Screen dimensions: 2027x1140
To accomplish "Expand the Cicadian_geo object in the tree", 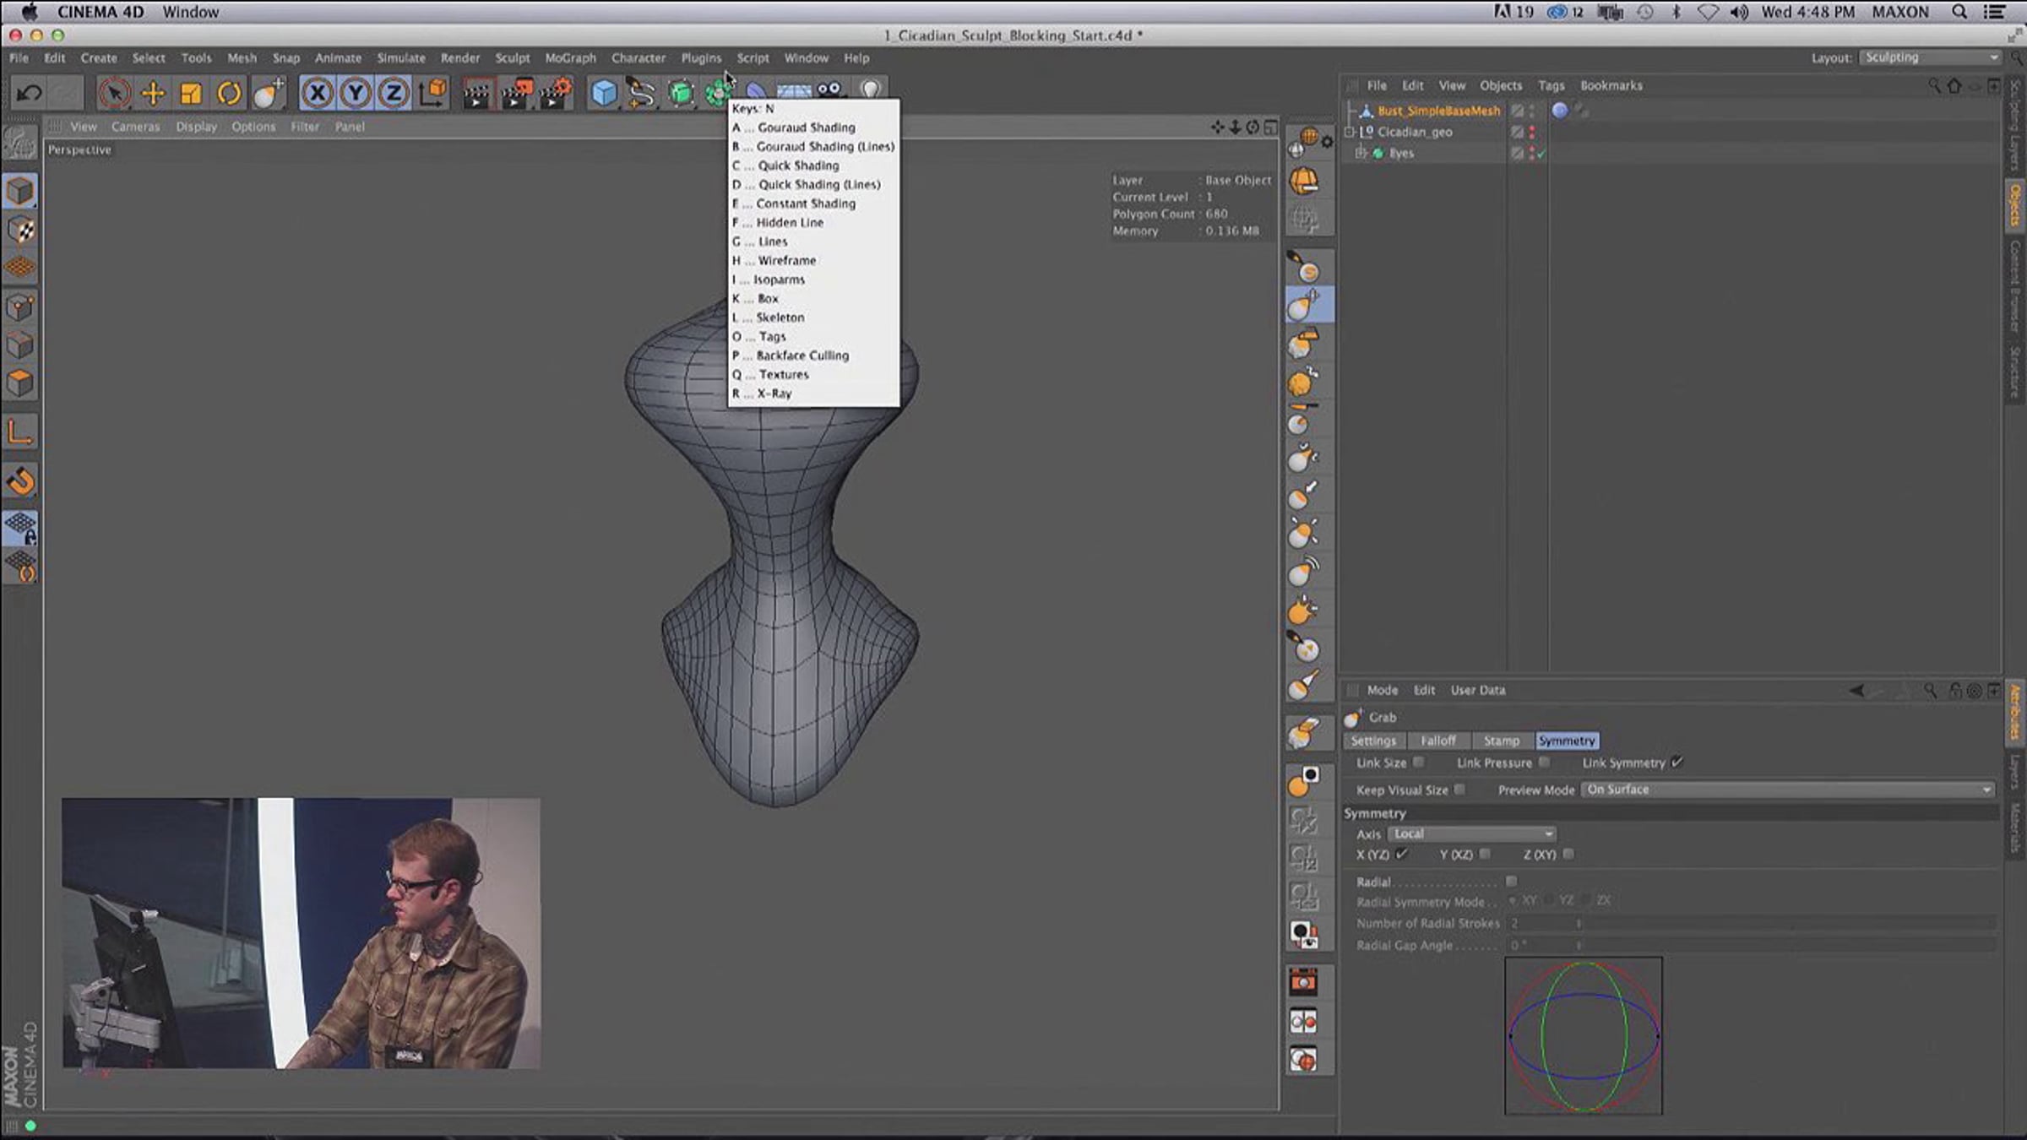I will [1350, 132].
